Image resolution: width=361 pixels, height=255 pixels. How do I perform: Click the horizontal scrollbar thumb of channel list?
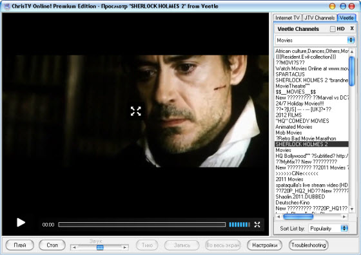click(x=298, y=216)
